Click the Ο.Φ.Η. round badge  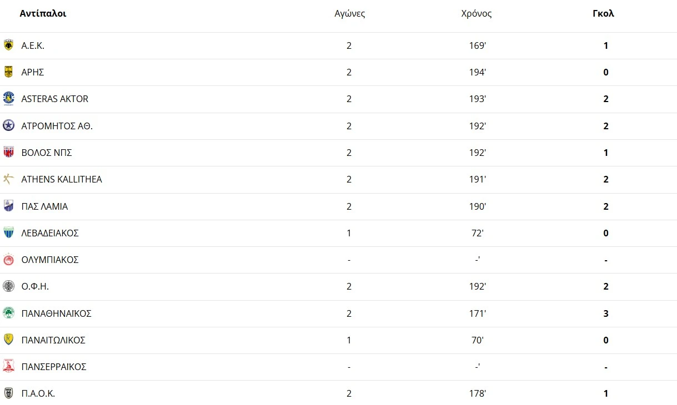pos(8,286)
